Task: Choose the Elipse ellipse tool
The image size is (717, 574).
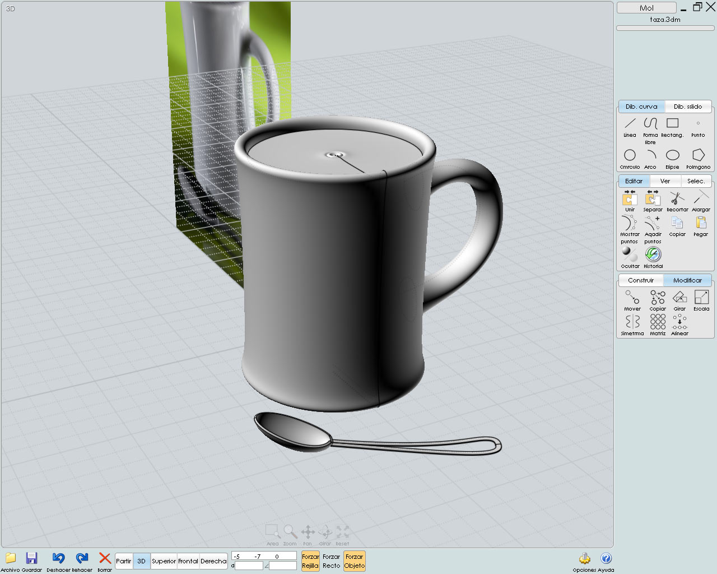Action: [x=672, y=159]
